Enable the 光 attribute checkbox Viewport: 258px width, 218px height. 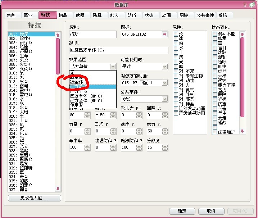tap(176, 62)
